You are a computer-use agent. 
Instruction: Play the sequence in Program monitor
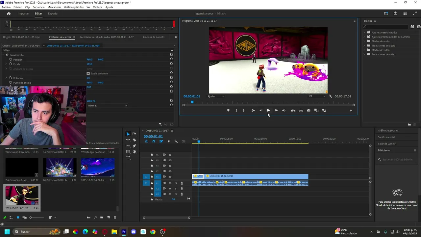pyautogui.click(x=268, y=110)
